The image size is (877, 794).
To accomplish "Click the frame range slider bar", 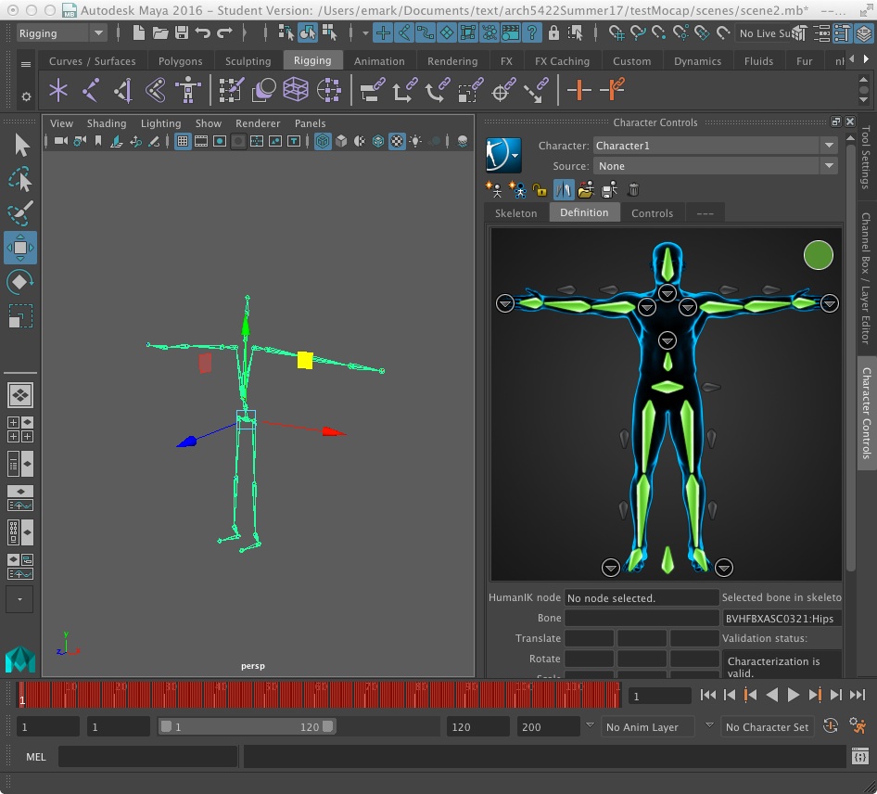I will [247, 727].
